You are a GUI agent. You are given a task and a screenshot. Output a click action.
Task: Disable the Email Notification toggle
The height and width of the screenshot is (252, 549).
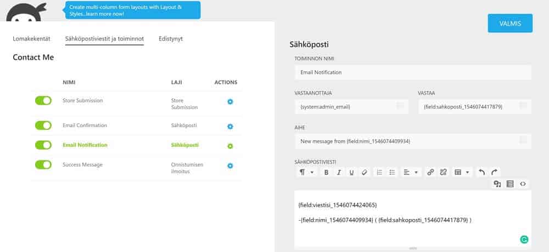tap(43, 145)
